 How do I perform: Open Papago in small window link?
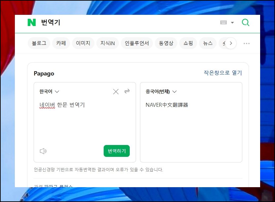coord(223,72)
